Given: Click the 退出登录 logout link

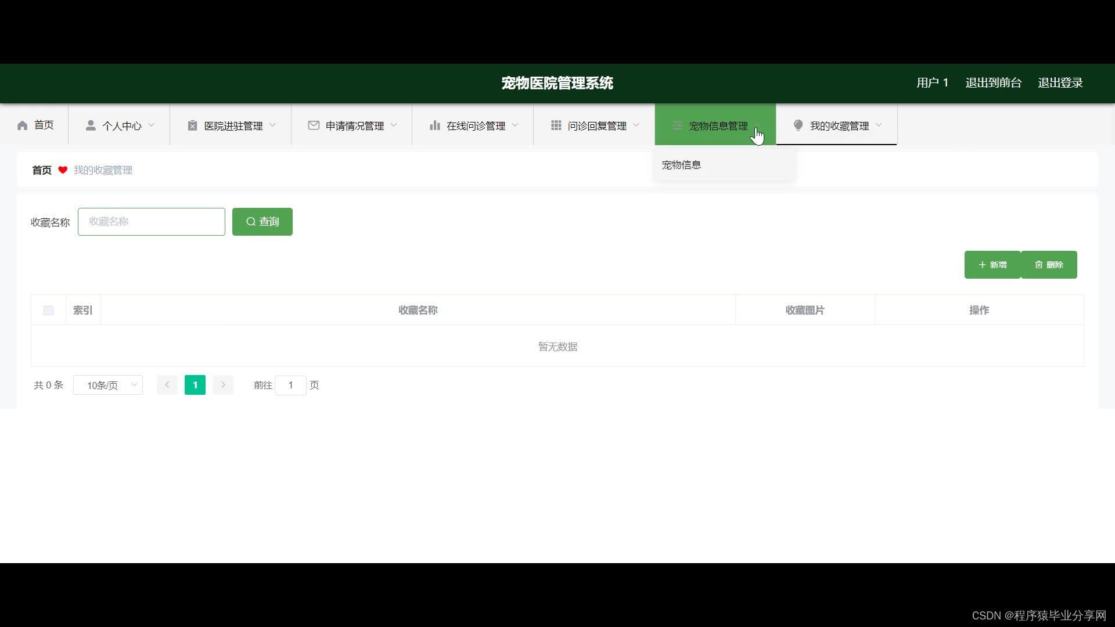Looking at the screenshot, I should 1060,83.
